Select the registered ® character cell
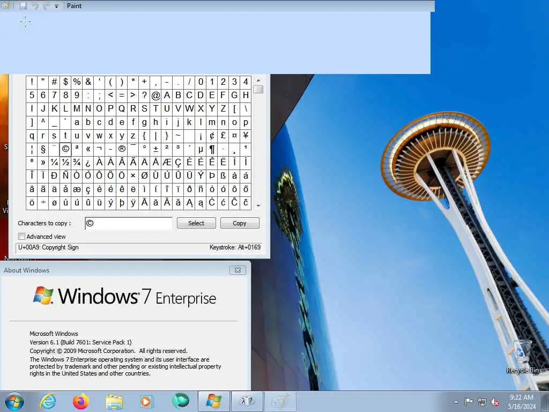This screenshot has width=549, height=412. [x=122, y=149]
